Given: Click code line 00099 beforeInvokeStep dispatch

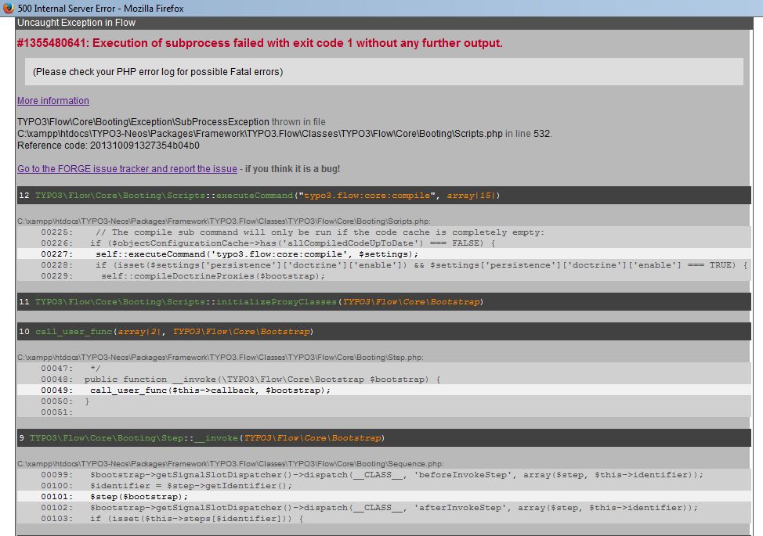Looking at the screenshot, I should point(384,475).
